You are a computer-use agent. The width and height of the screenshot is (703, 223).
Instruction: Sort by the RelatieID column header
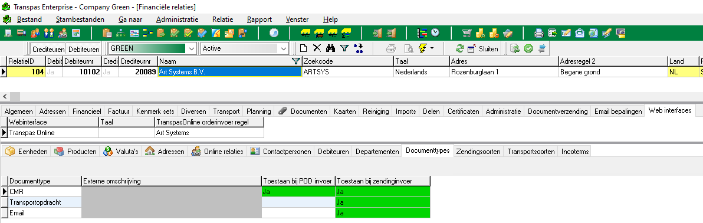coord(26,61)
